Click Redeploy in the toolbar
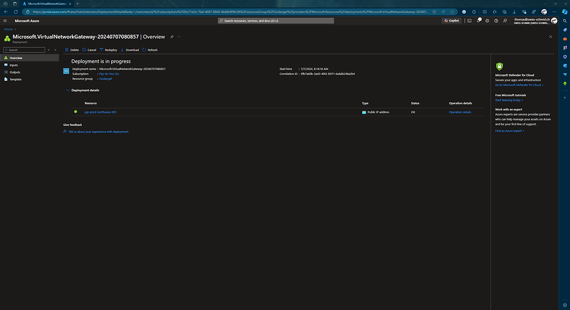Viewport: 570px width, 310px height. point(108,50)
